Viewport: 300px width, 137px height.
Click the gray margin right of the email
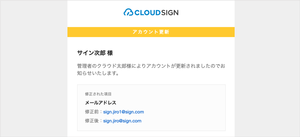267,68
